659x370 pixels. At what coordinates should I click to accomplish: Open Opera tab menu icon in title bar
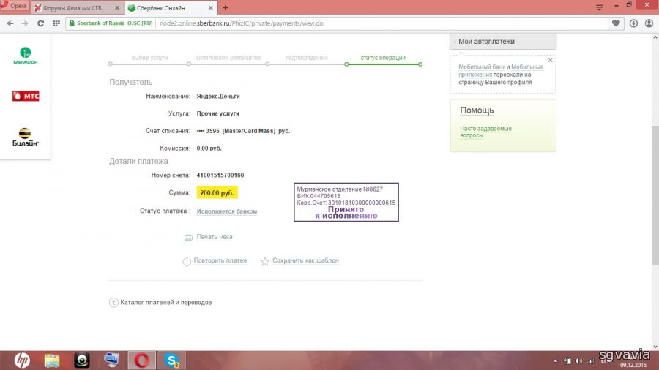pyautogui.click(x=599, y=7)
